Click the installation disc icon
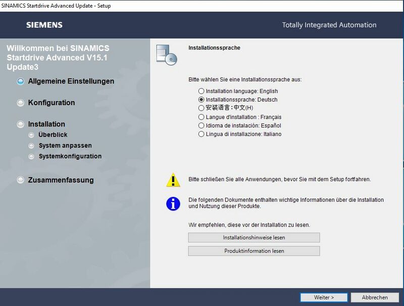Viewport: 404px width, 306px height. pos(167,54)
